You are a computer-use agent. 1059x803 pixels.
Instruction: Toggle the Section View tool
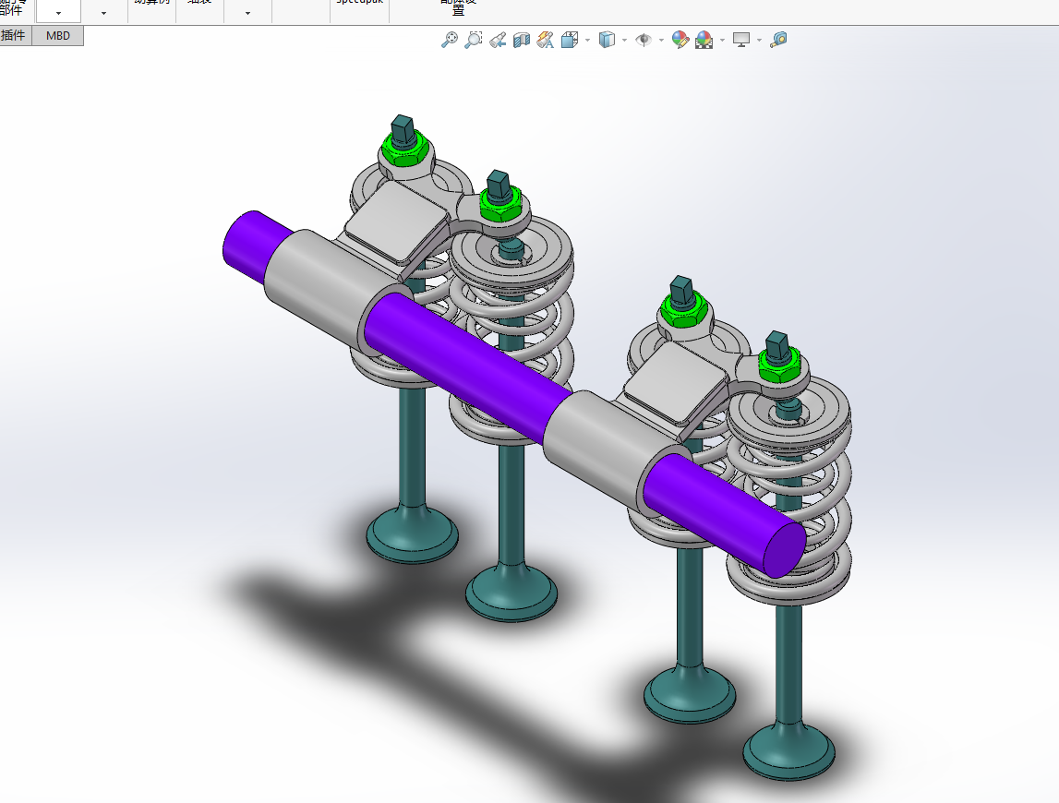[x=522, y=40]
